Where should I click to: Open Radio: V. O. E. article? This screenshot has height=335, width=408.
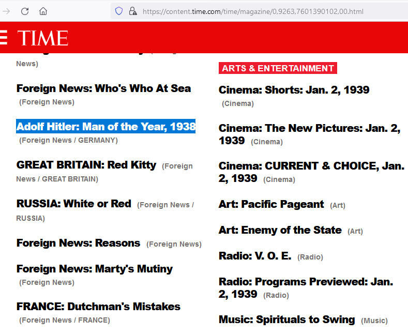255,256
